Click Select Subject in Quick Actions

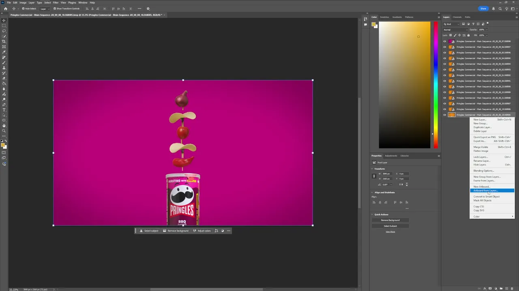[x=390, y=226]
